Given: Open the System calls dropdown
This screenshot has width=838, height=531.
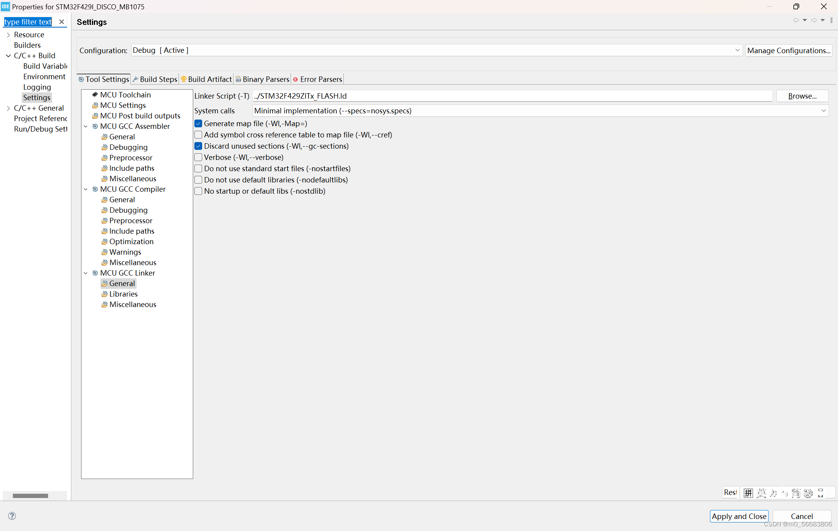Looking at the screenshot, I should coord(540,111).
